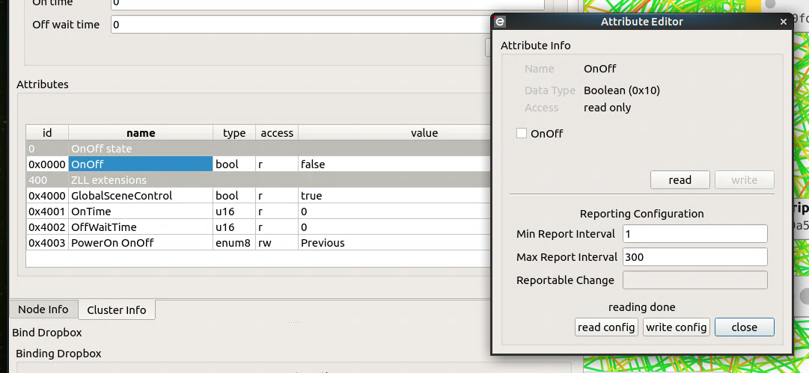
Task: Click the 'Bind Dropbox' label
Action: 46,333
